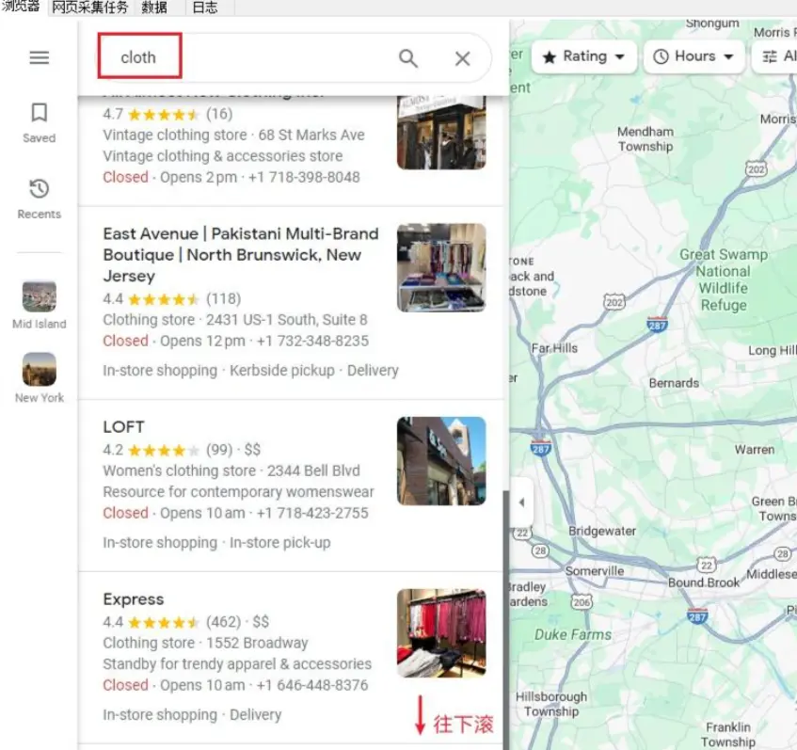
Task: Click the address 68 St Marks Ave
Action: tap(311, 135)
